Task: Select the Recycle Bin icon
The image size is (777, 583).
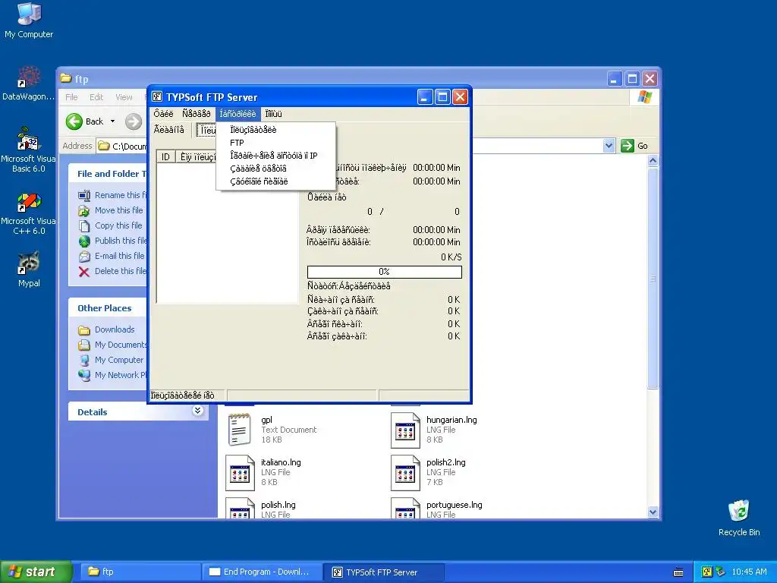Action: (739, 518)
